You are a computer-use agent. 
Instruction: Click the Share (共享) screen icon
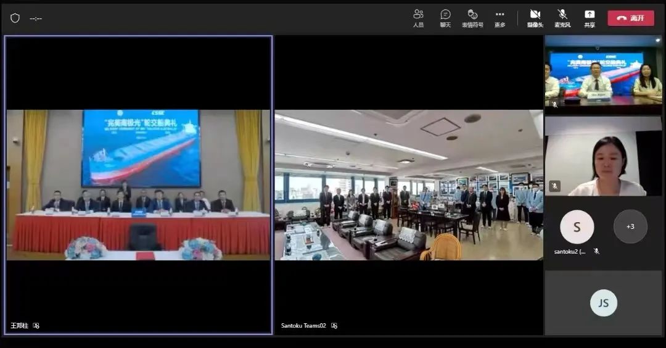590,17
